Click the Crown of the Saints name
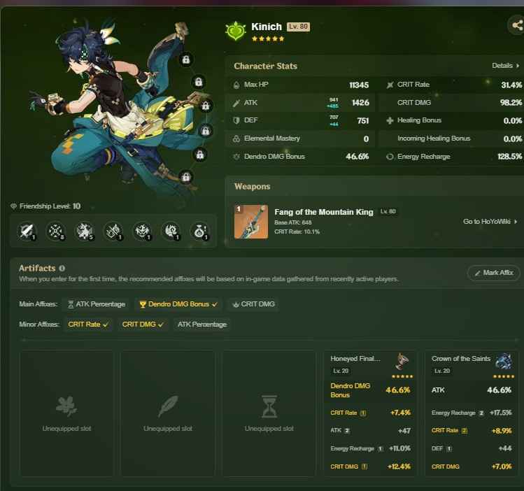Screen dimensions: 524x491 pyautogui.click(x=461, y=359)
